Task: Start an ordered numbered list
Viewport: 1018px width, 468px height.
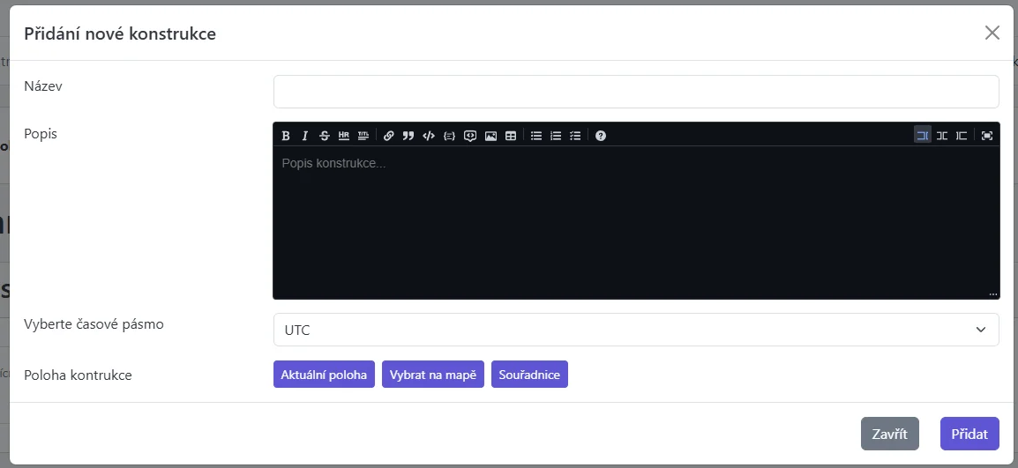Action: tap(556, 136)
